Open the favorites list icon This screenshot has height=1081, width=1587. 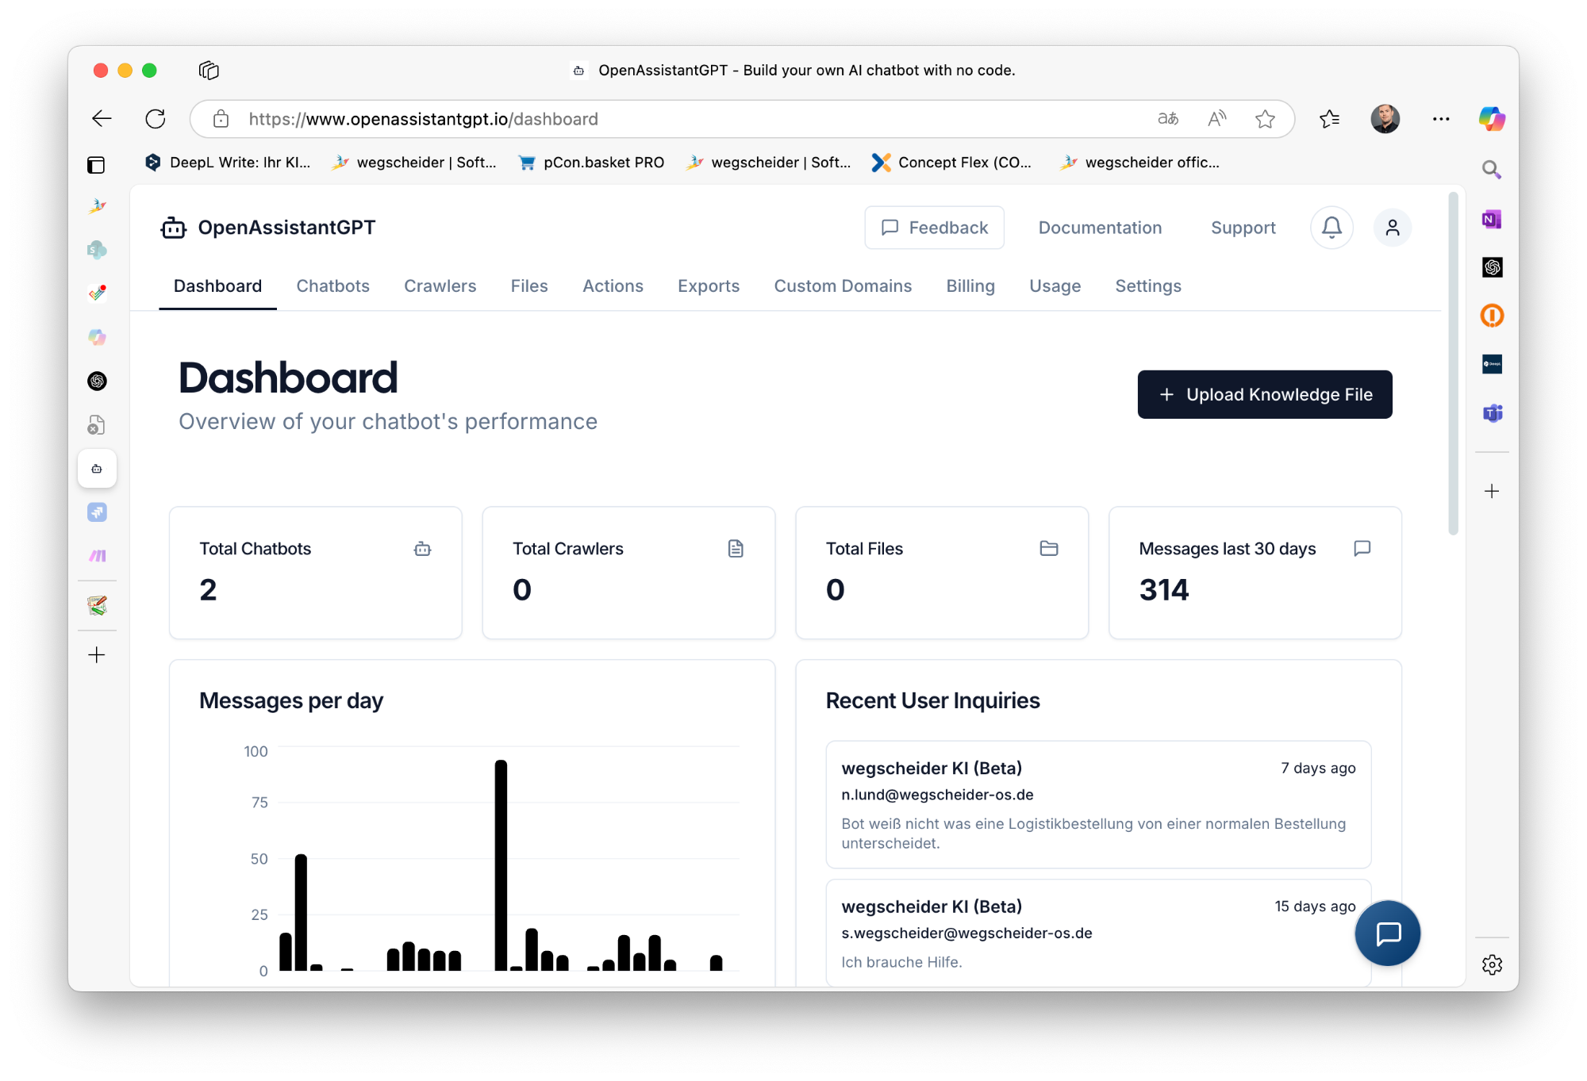point(1330,119)
